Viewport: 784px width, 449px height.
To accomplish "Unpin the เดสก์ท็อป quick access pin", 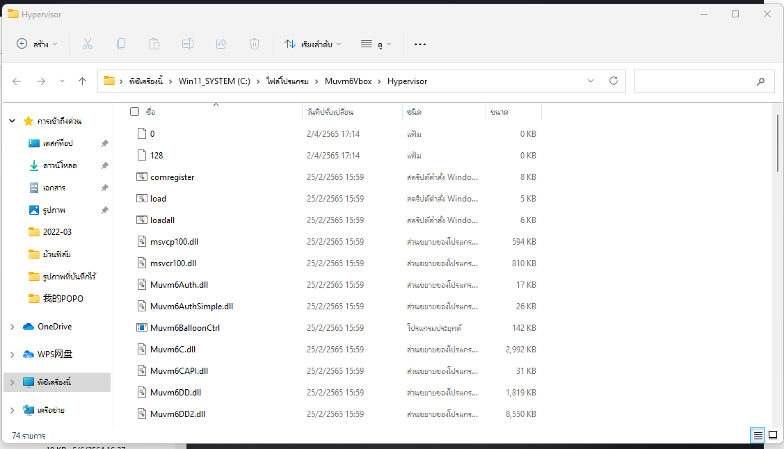I will tap(104, 143).
